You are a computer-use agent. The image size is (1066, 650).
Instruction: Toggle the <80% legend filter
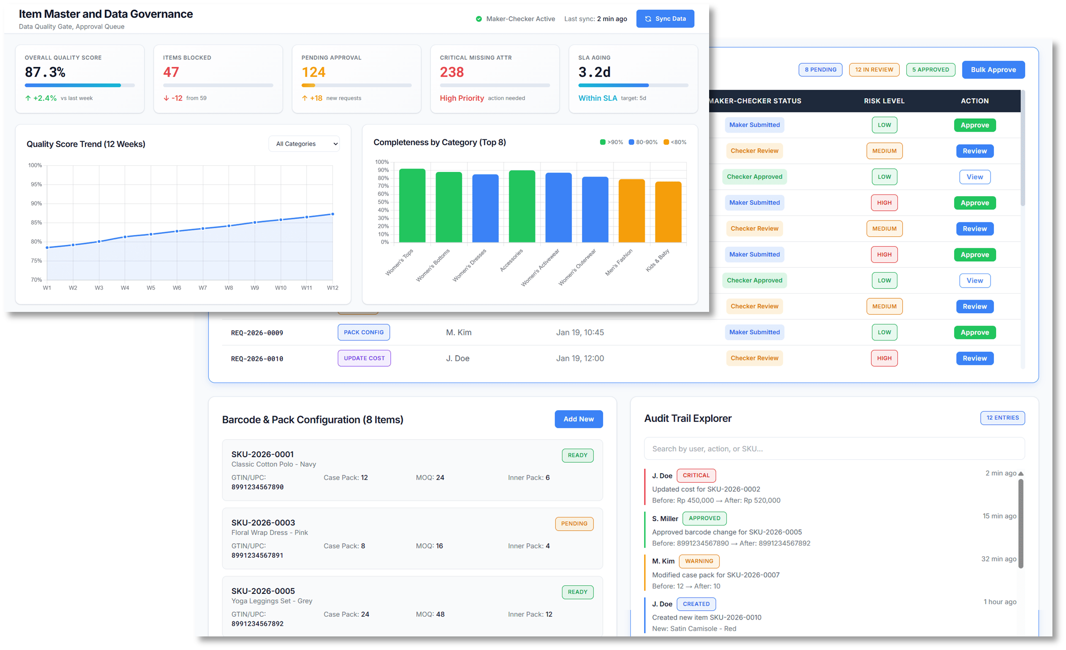pos(674,141)
